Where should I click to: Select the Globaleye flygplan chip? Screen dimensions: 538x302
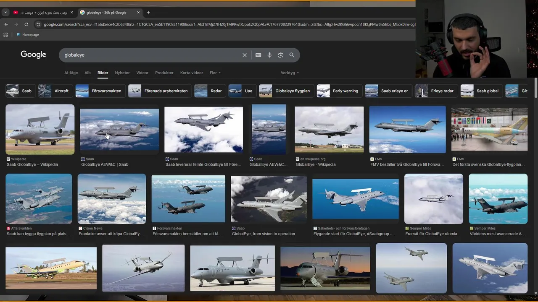coord(286,91)
